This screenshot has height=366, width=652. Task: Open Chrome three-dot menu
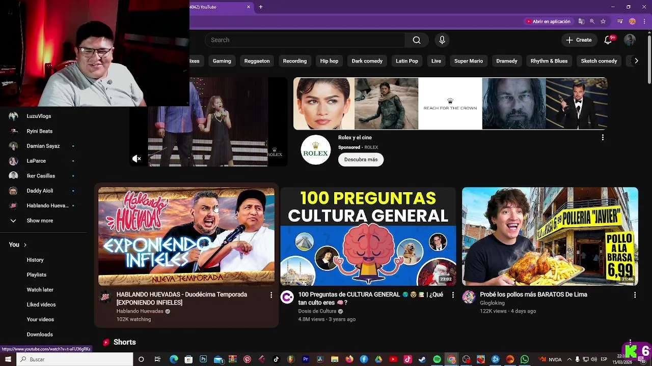coord(644,21)
